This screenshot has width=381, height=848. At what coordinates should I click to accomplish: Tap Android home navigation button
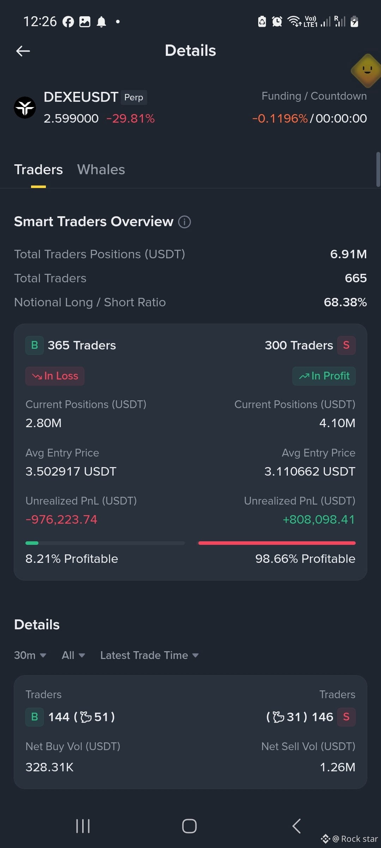pos(189,826)
